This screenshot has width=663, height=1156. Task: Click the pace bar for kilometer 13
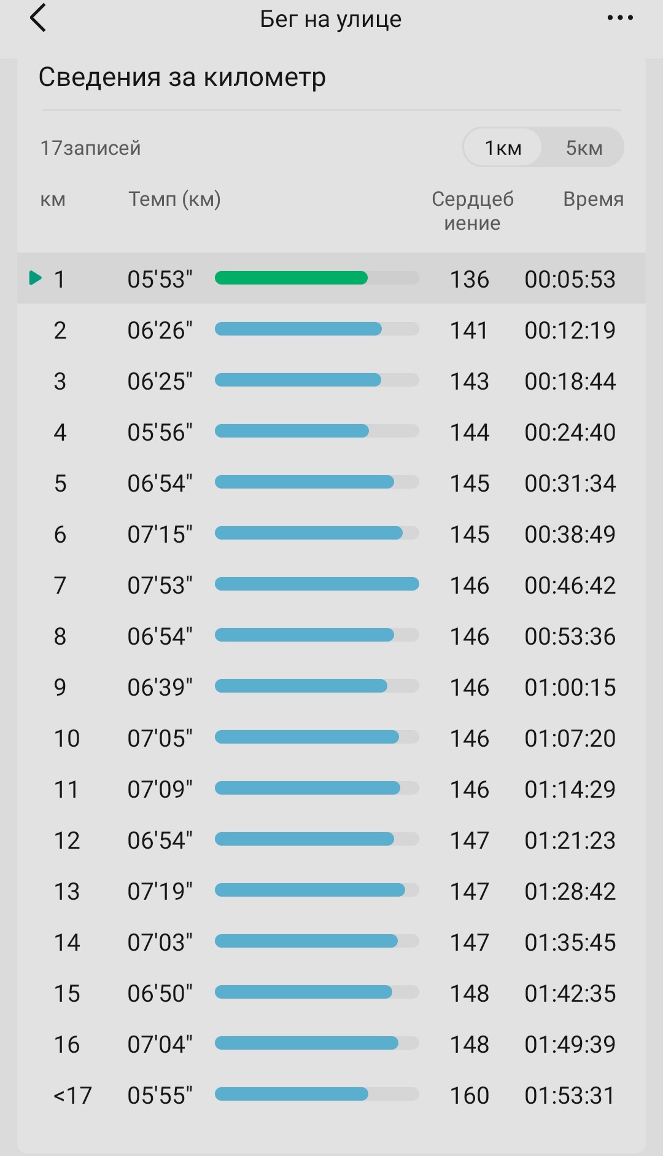click(310, 890)
